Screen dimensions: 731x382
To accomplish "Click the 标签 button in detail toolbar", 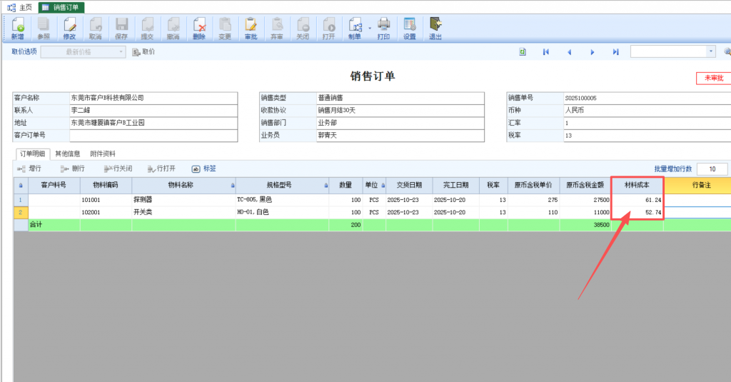I will [203, 169].
